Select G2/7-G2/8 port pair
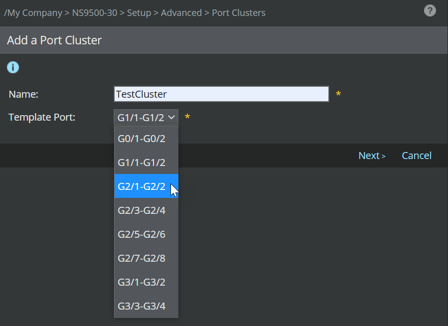Screen dimensions: 448x326 coord(147,258)
